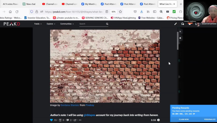Image resolution: width=217 pixels, height=123 pixels.
Task: Click the magnifier extension icon in toolbar
Action: pyautogui.click(x=161, y=12)
